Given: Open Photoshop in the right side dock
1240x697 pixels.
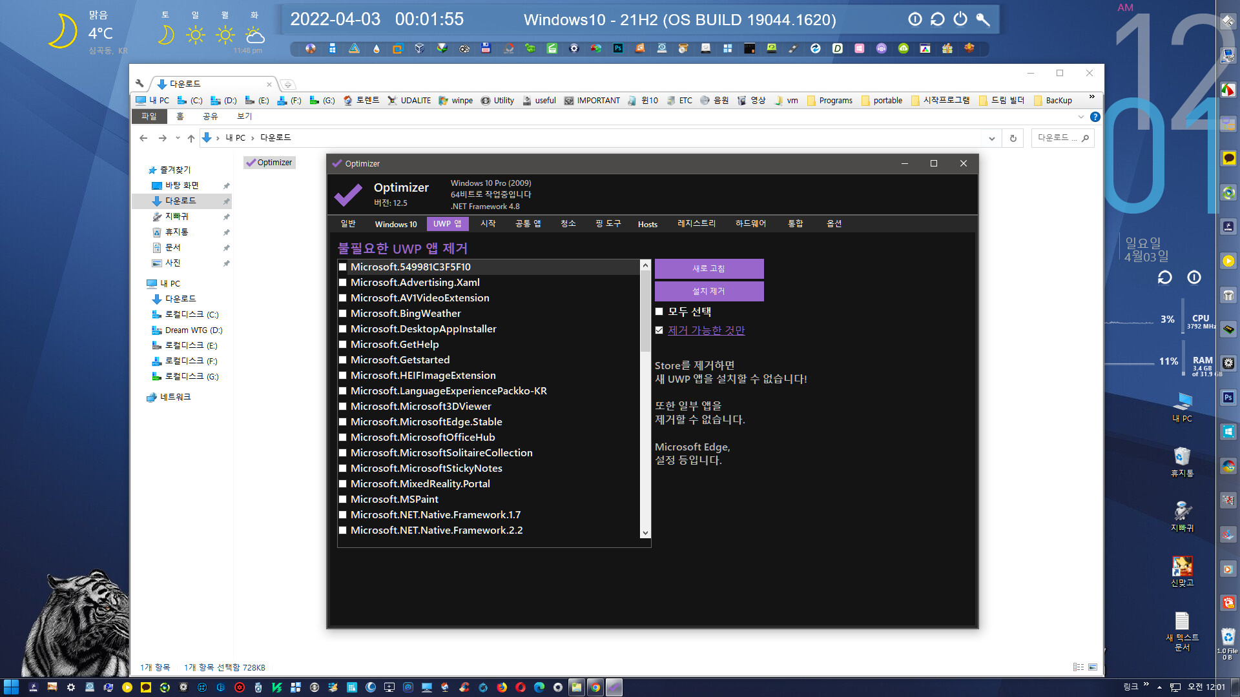Looking at the screenshot, I should click(1228, 398).
